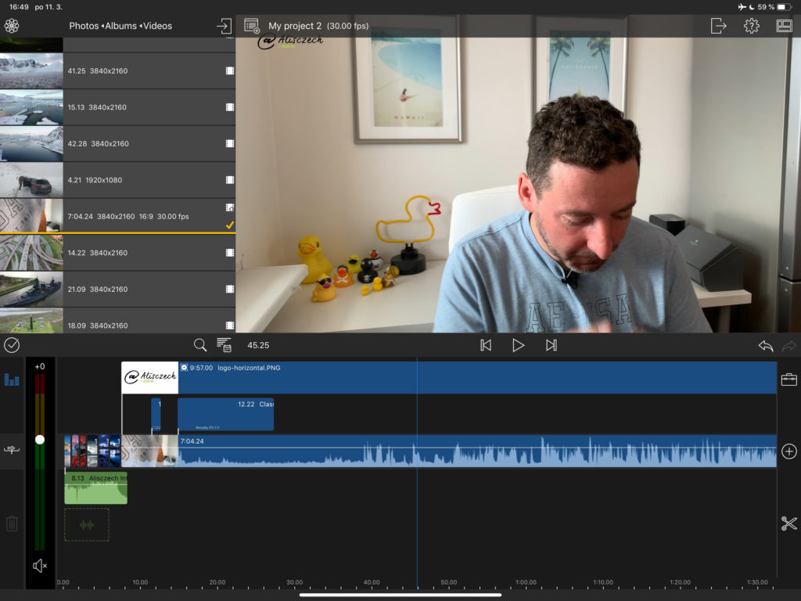Select the 4.21 car in snow thumbnail
The width and height of the screenshot is (801, 601).
(31, 180)
